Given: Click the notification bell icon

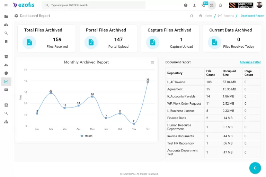Looking at the screenshot, I should pos(220,5).
